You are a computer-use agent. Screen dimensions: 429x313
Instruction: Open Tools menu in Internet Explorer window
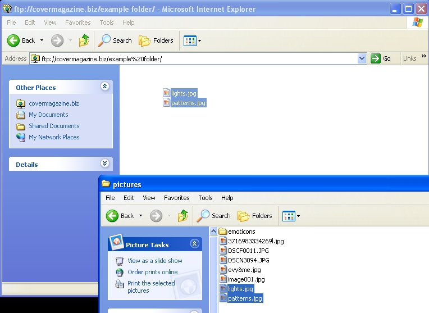(x=107, y=22)
